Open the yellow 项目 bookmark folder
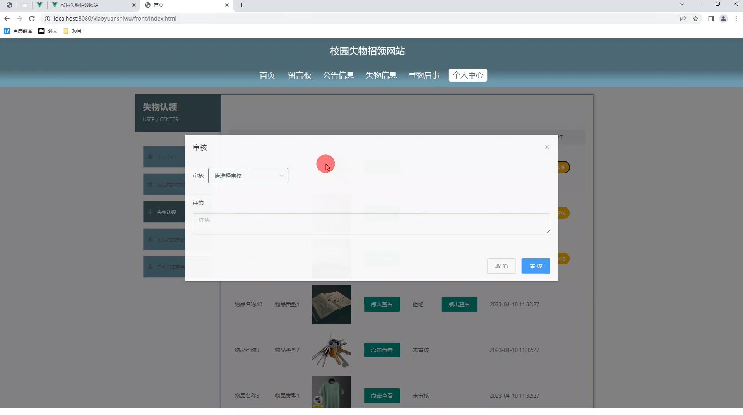Image resolution: width=743 pixels, height=415 pixels. pos(66,31)
